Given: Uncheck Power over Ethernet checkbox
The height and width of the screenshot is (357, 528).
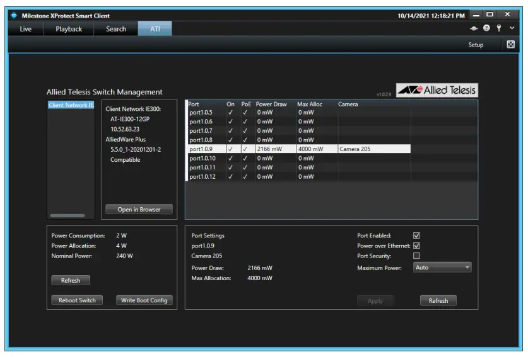Looking at the screenshot, I should (416, 246).
